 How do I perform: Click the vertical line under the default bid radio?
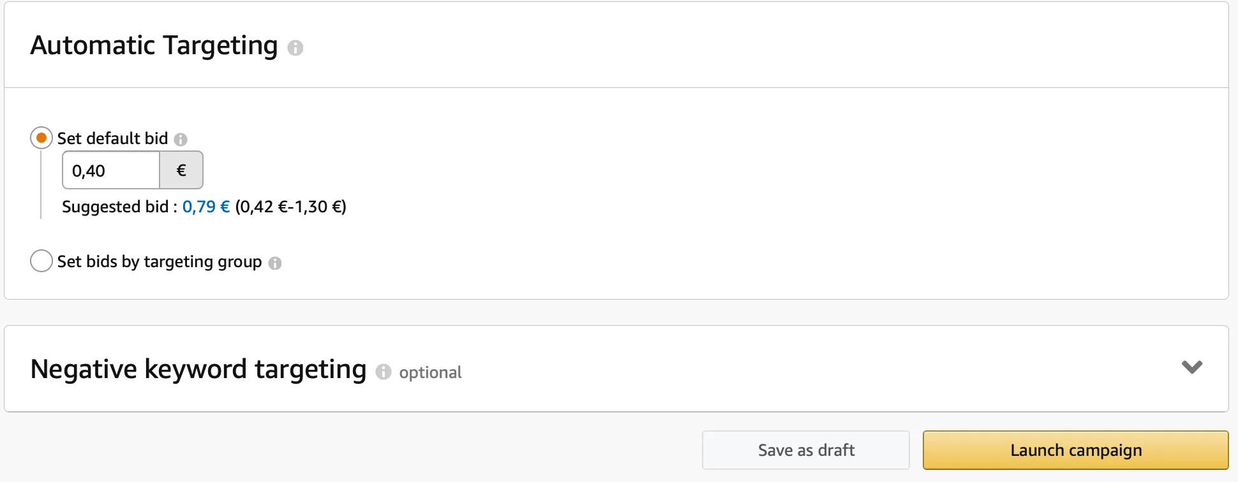[x=41, y=185]
